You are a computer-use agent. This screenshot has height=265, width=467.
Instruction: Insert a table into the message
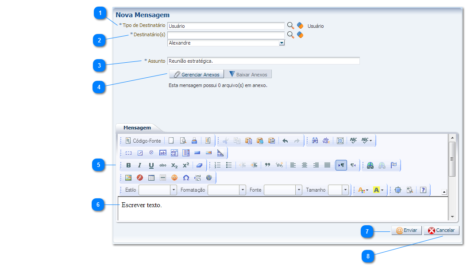click(151, 178)
